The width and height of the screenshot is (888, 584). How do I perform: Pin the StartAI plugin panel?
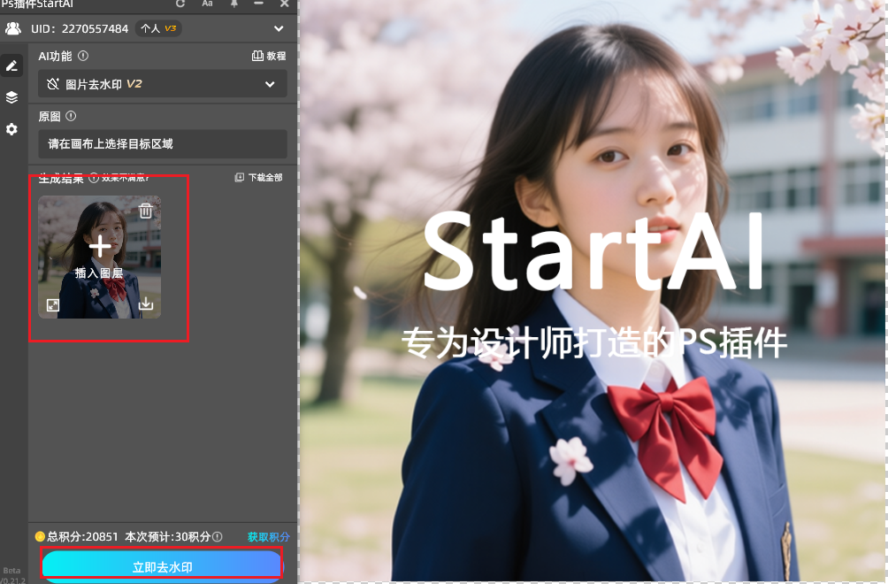[234, 4]
